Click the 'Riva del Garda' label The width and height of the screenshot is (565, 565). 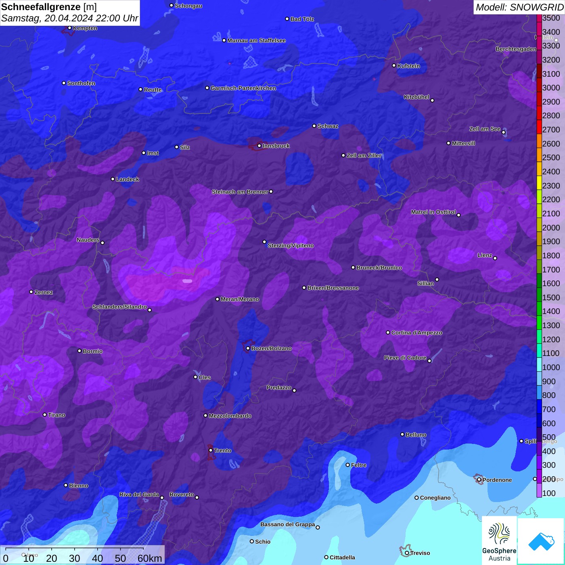pyautogui.click(x=139, y=494)
